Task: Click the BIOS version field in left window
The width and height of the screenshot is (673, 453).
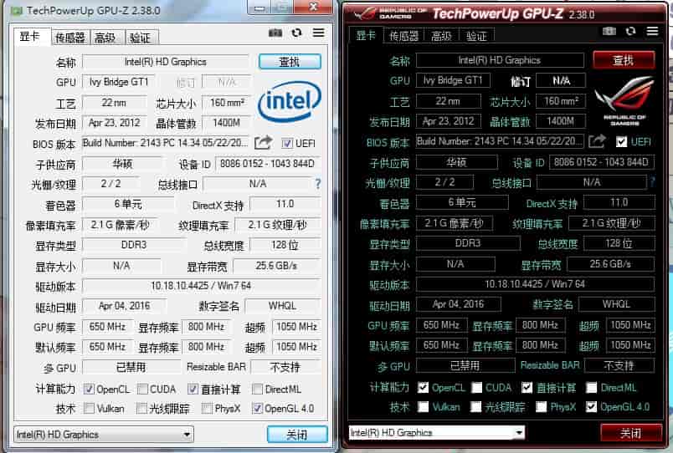Action: pos(165,143)
